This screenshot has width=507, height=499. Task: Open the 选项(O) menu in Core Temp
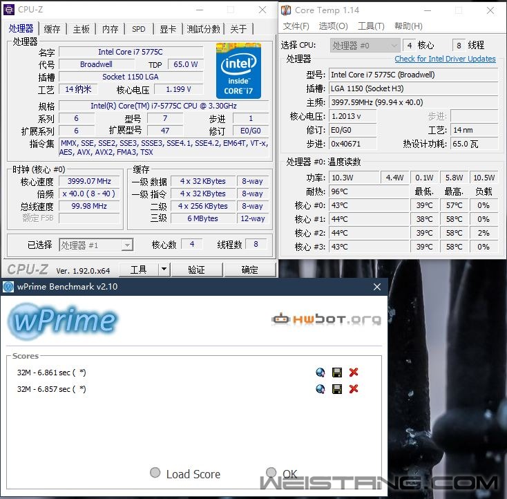[334, 26]
